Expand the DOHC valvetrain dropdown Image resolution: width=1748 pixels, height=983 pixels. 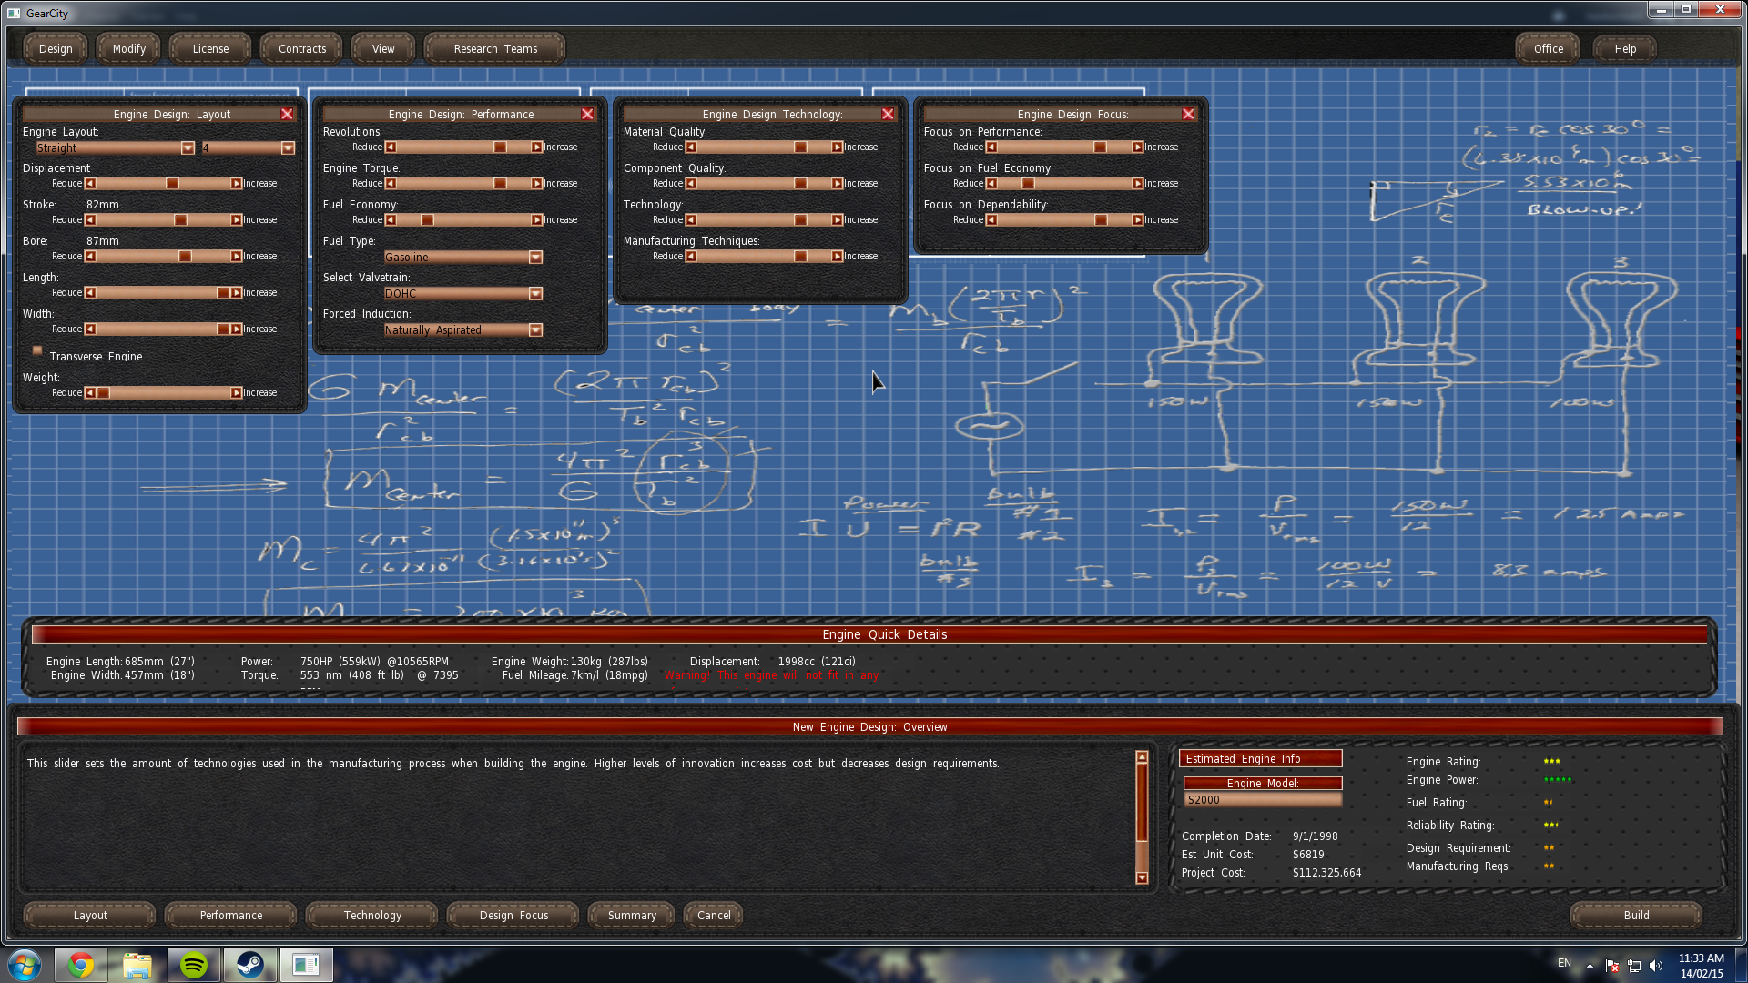[x=535, y=294]
